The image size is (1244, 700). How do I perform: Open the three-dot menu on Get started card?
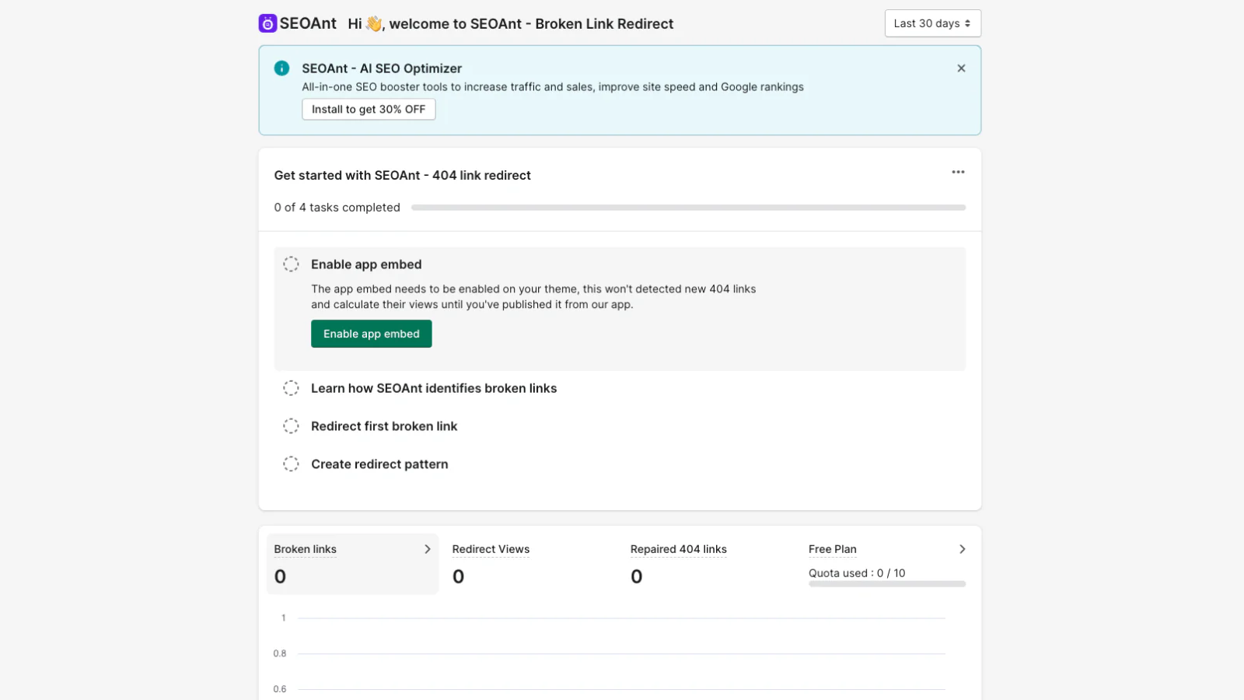pos(958,172)
